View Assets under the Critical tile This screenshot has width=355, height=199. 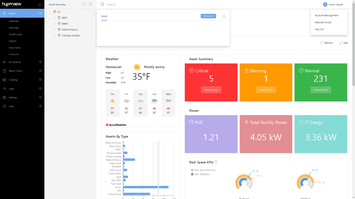click(211, 90)
